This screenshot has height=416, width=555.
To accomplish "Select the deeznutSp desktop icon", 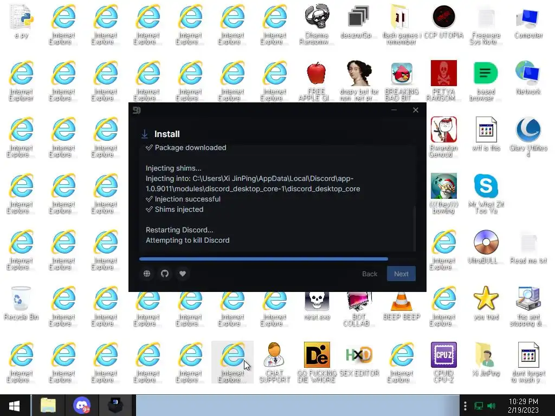I will tap(359, 21).
